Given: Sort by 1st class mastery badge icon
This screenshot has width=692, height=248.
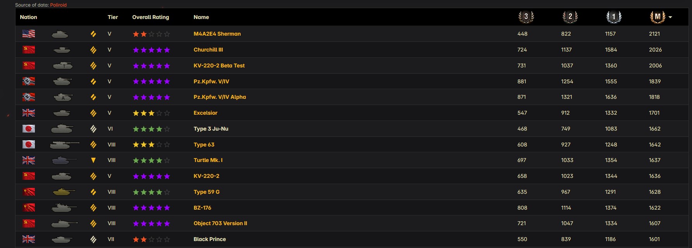Looking at the screenshot, I should pos(614,17).
